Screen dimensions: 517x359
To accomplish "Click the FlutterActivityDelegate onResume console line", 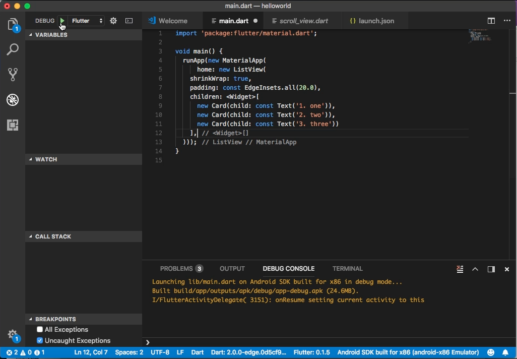I will tap(288, 300).
